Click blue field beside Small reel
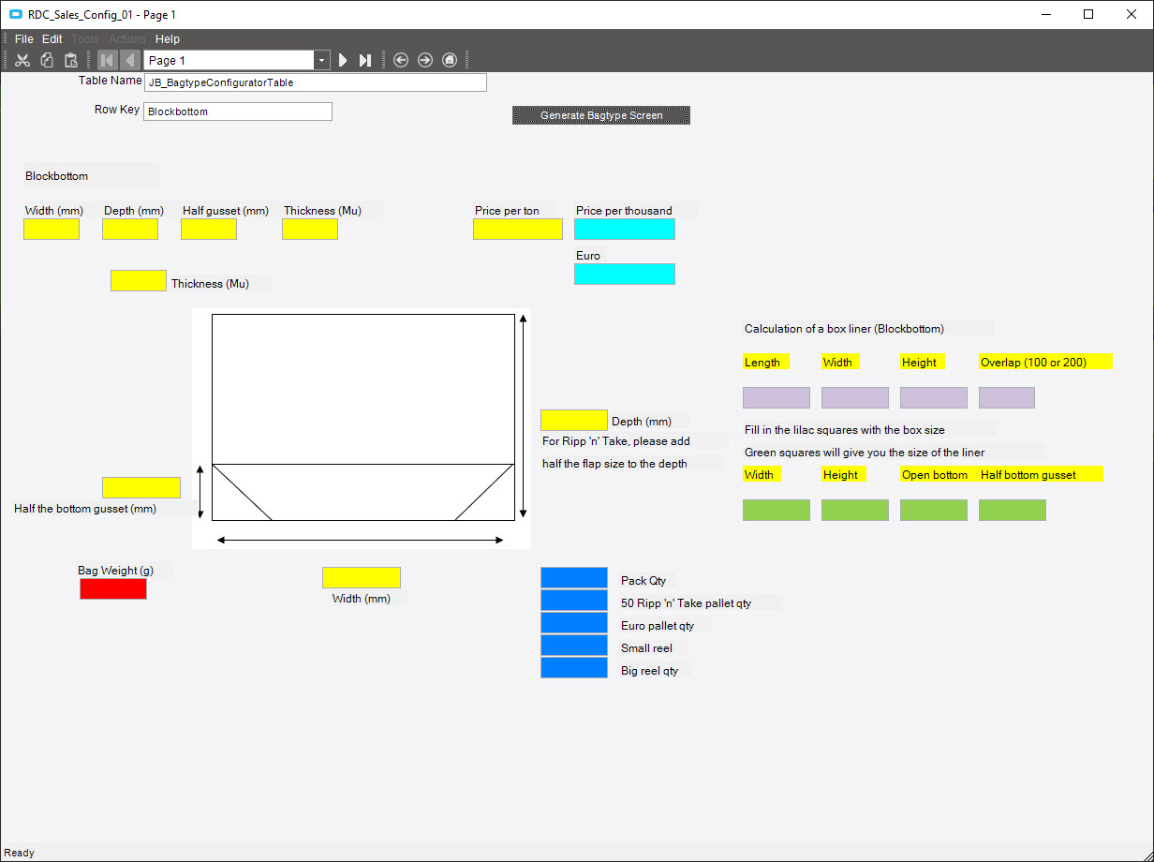Screen dimensions: 1154x862 (574, 646)
